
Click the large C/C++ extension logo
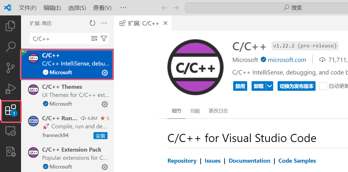(x=195, y=67)
